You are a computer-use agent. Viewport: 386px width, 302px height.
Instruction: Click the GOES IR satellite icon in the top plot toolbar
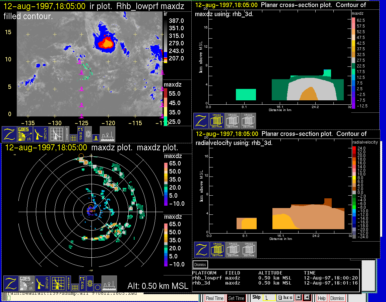pos(25,134)
